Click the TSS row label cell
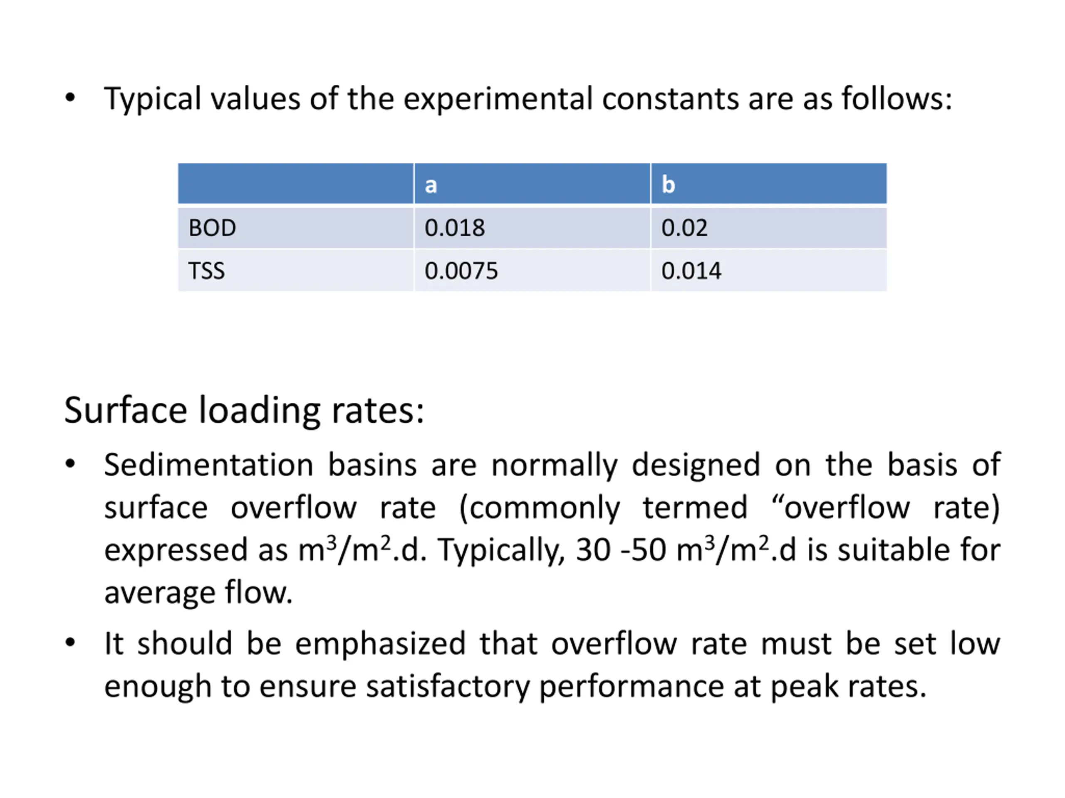Screen dimensions: 1065x798 tap(296, 270)
